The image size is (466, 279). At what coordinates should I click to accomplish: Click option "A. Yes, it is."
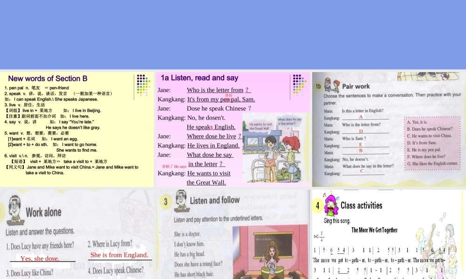417,122
